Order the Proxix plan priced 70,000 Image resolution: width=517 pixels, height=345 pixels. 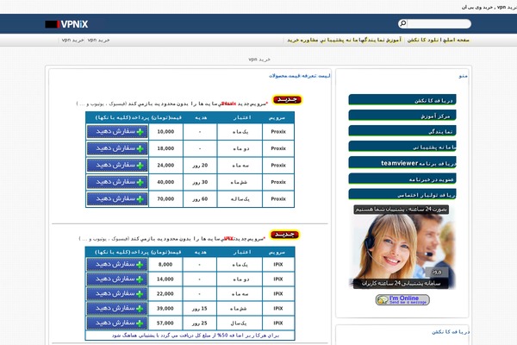[117, 198]
